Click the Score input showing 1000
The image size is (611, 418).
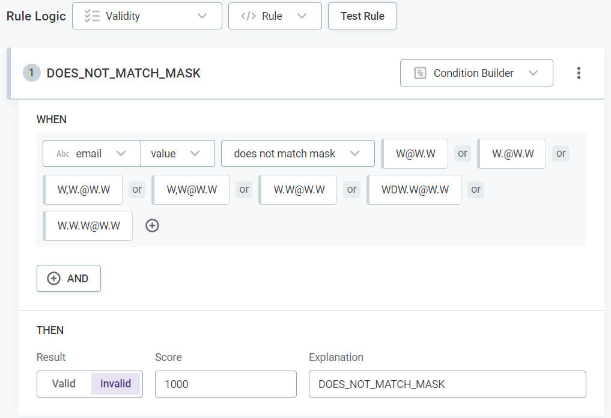[x=225, y=384]
